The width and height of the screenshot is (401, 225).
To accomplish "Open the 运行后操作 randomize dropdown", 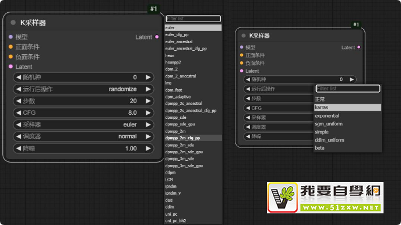I will click(x=83, y=89).
